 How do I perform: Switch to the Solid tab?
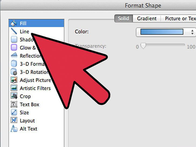[x=124, y=18]
